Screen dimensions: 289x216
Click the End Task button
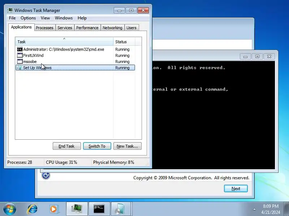pyautogui.click(x=67, y=146)
